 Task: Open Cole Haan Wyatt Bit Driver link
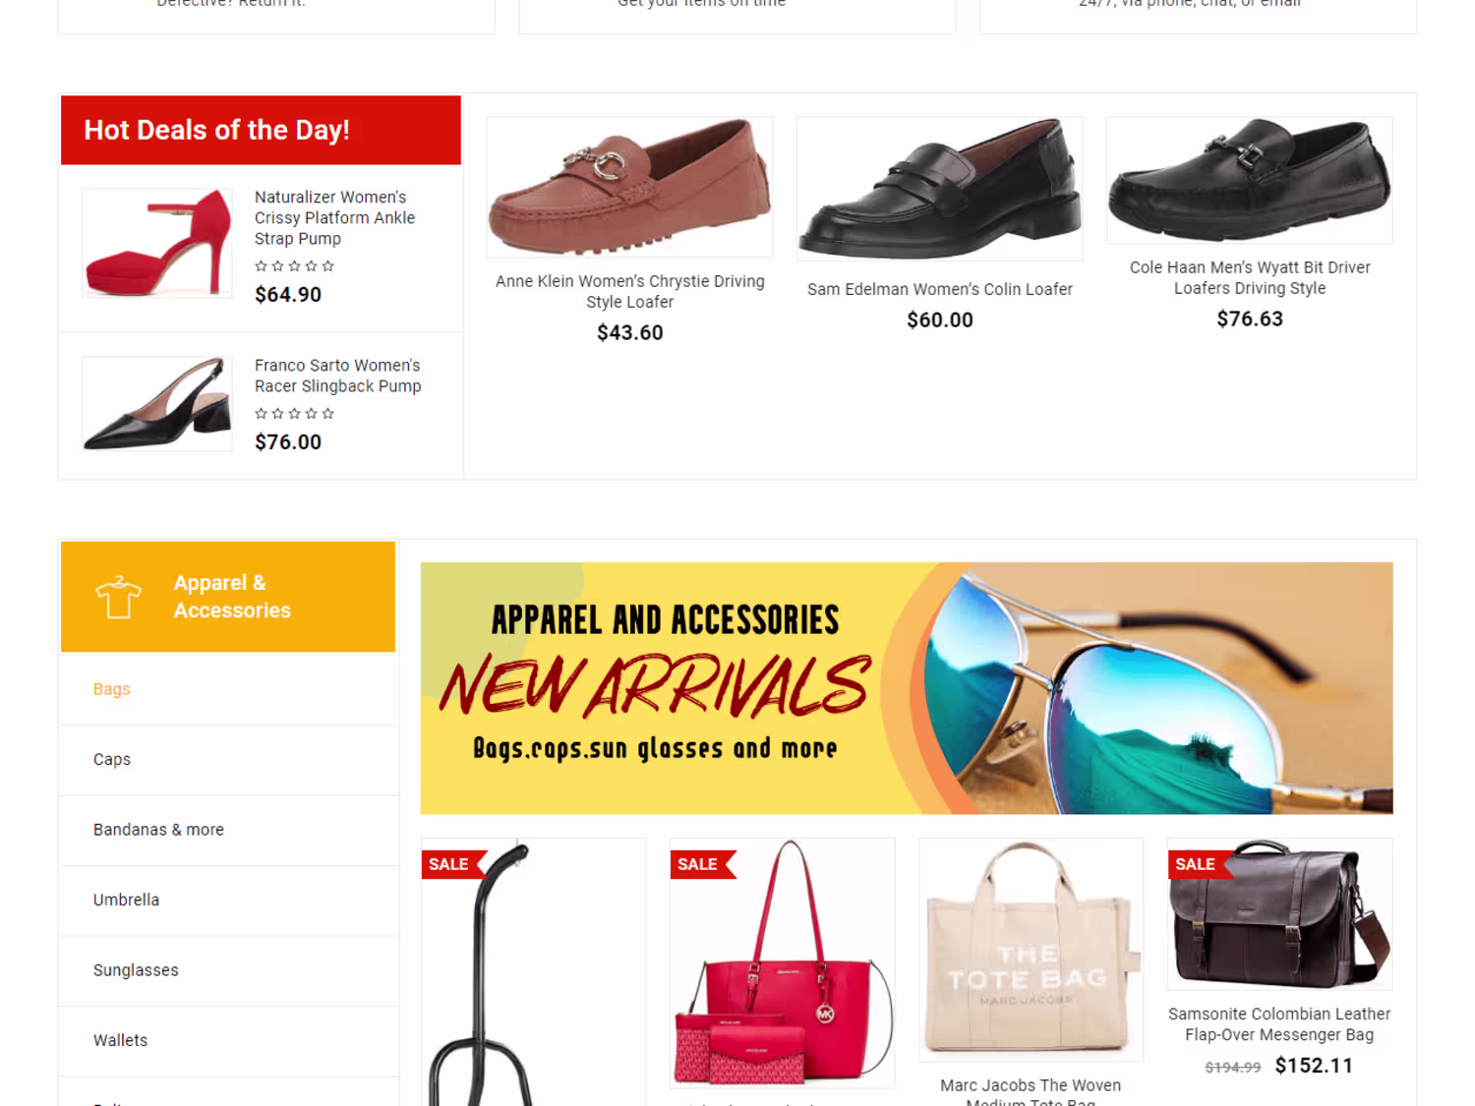click(x=1250, y=277)
